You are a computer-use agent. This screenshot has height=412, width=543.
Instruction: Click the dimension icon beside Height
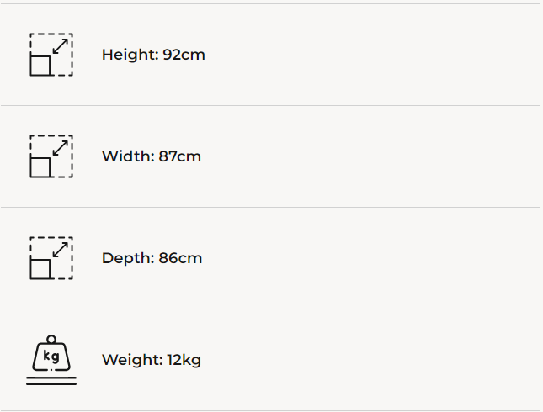51,55
